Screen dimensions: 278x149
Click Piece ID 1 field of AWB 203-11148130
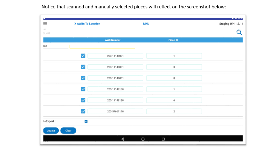174,89
